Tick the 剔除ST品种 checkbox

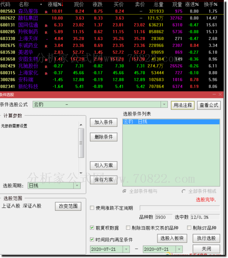point(189,228)
